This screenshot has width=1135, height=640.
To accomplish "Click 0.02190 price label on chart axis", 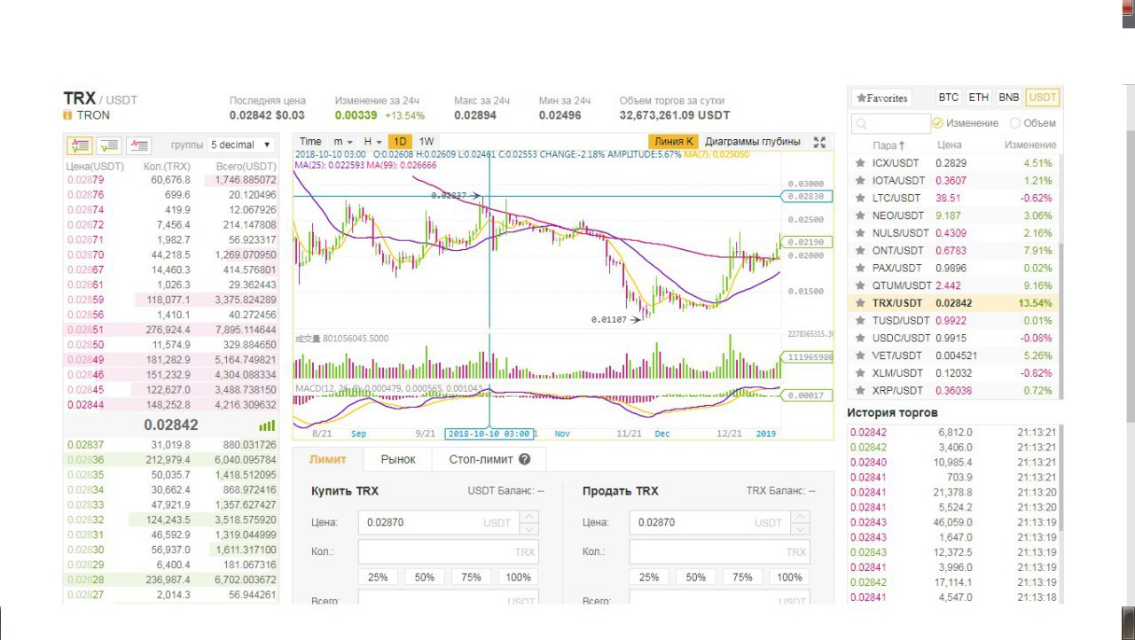I will click(x=806, y=242).
